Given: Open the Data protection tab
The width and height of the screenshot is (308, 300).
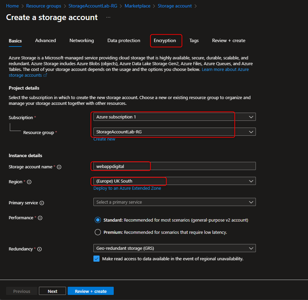Looking at the screenshot, I should [x=124, y=40].
